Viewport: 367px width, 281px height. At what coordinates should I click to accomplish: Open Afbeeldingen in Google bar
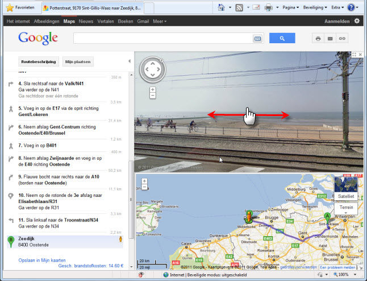(47, 21)
